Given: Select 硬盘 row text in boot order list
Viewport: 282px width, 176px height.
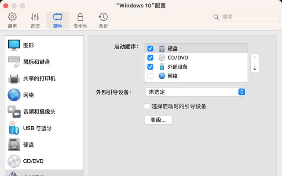Looking at the screenshot, I should click(x=172, y=48).
